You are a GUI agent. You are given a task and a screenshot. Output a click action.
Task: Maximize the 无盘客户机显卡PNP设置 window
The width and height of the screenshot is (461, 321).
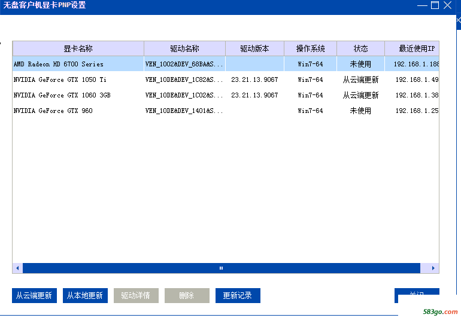click(x=435, y=5)
